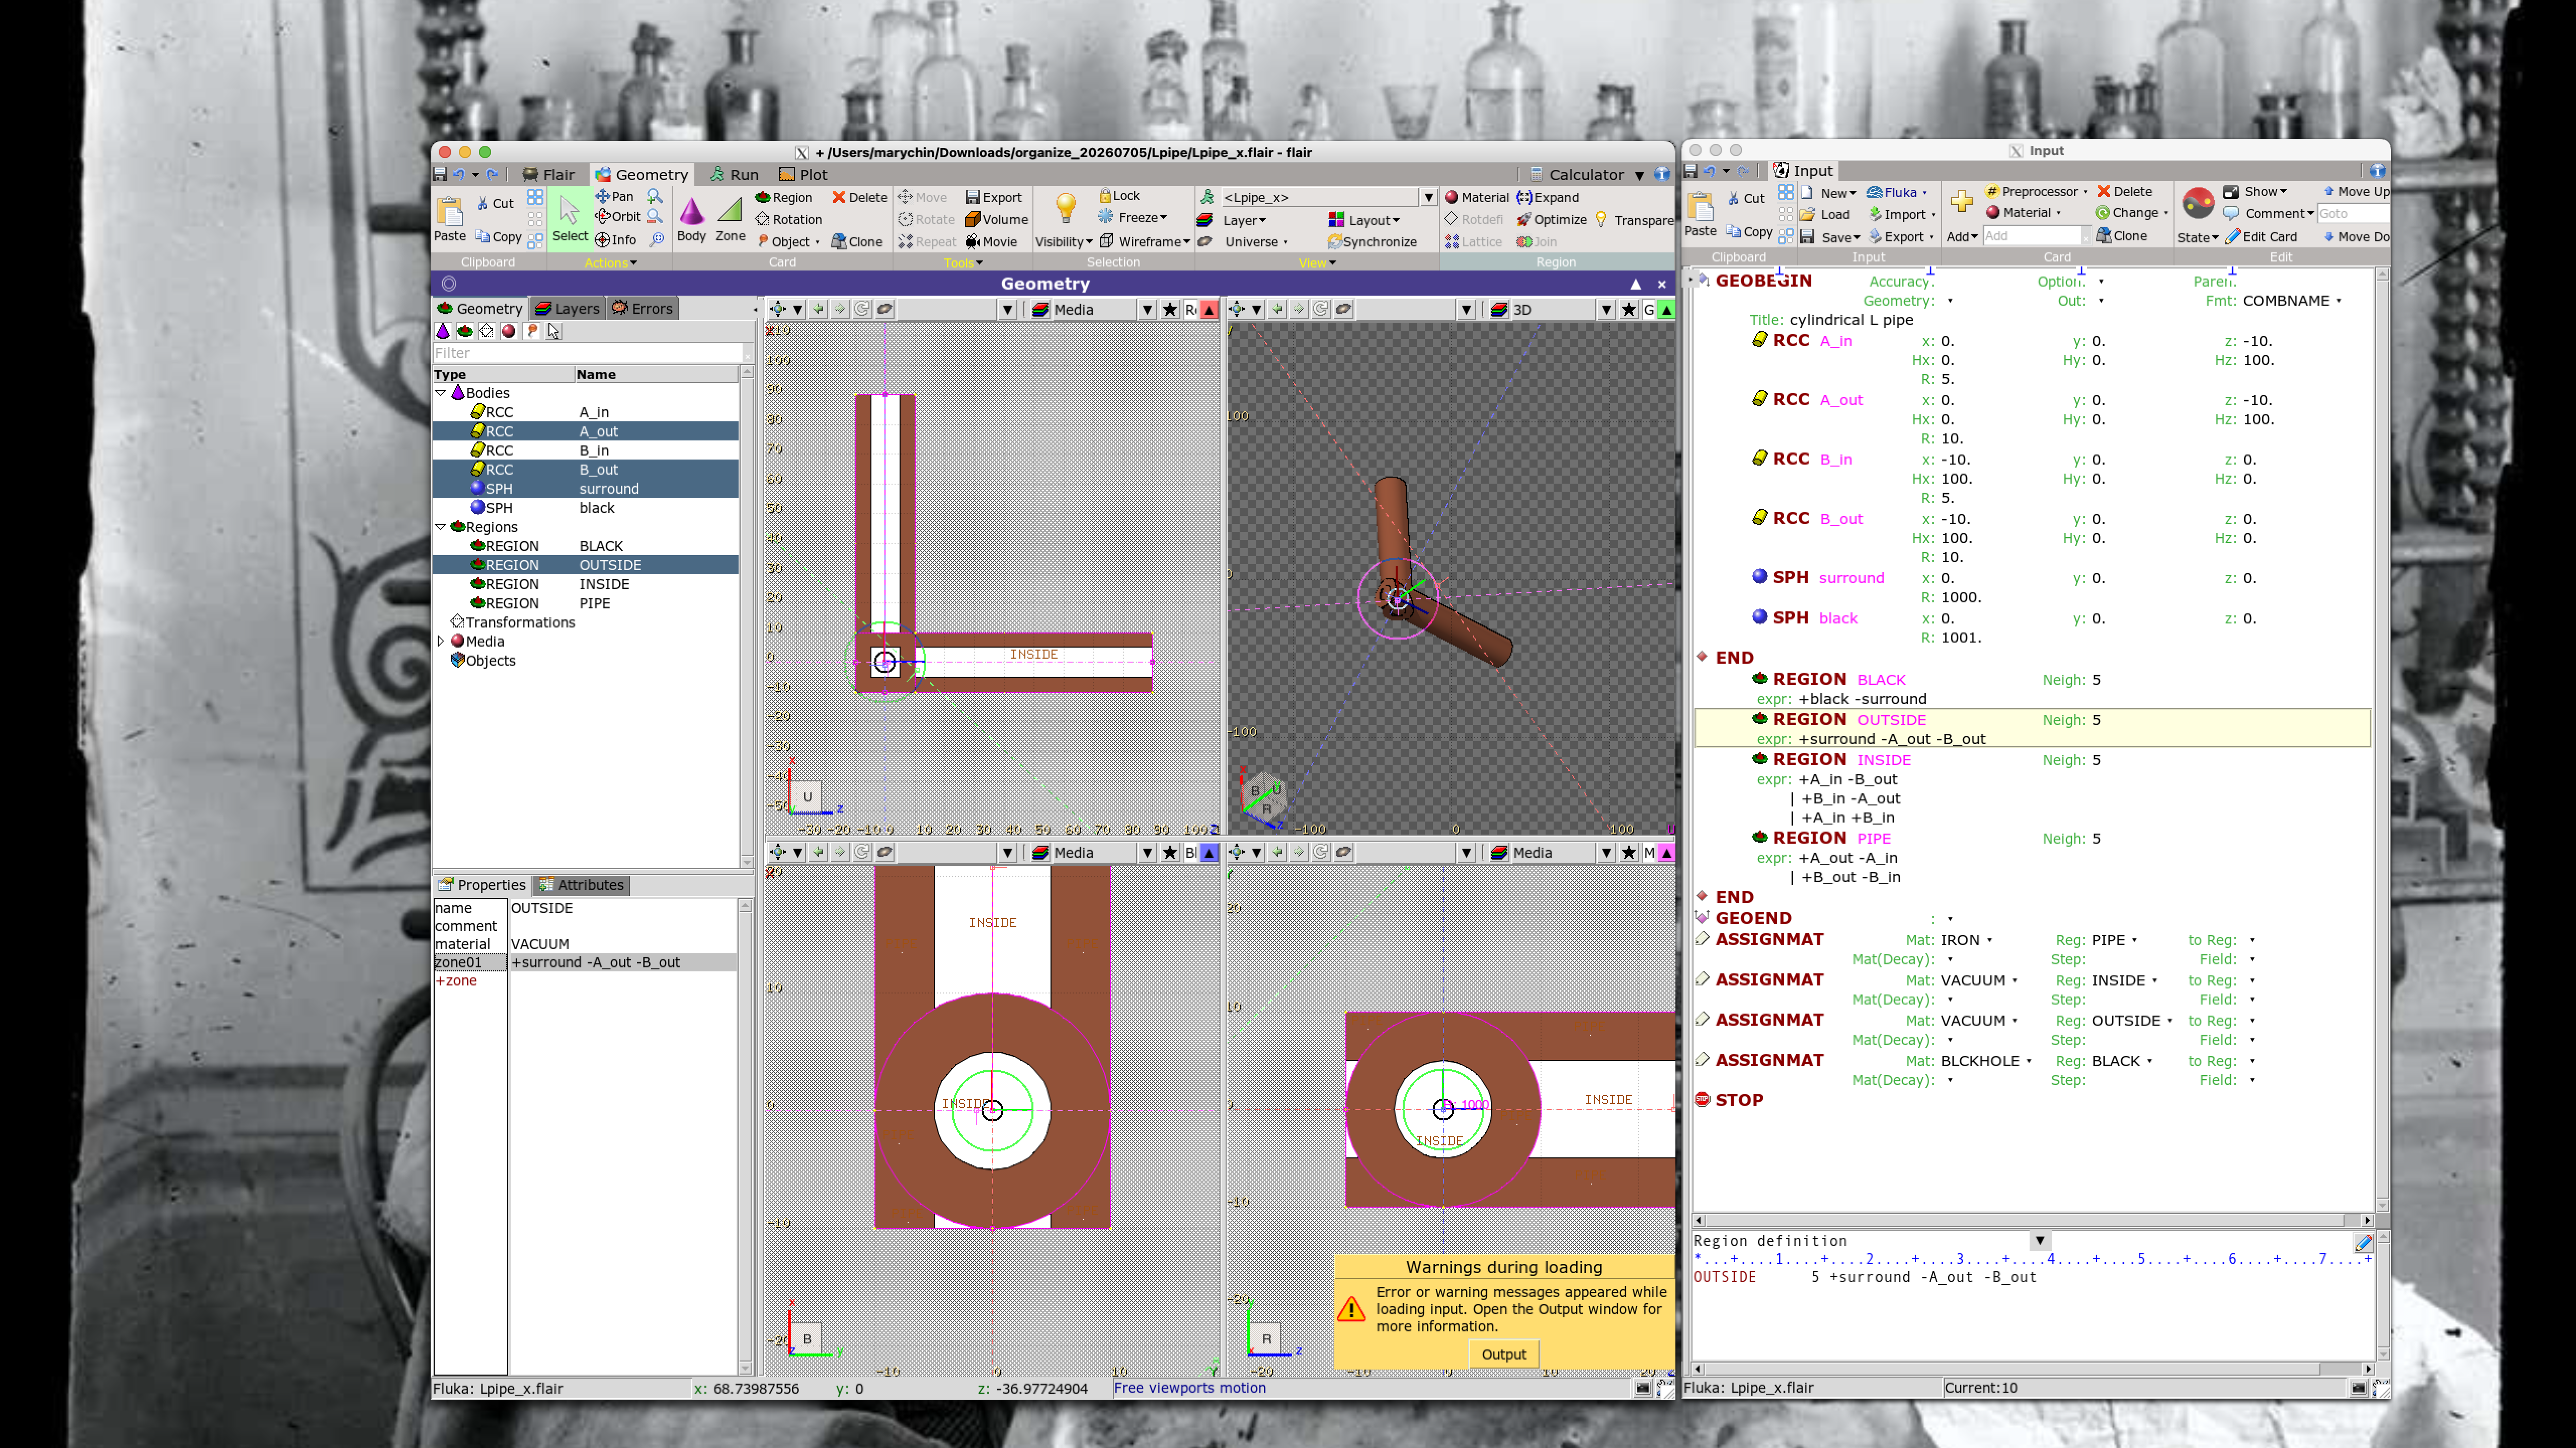Choose the Pan tool
Screen dimensions: 2576x1448
click(x=614, y=197)
